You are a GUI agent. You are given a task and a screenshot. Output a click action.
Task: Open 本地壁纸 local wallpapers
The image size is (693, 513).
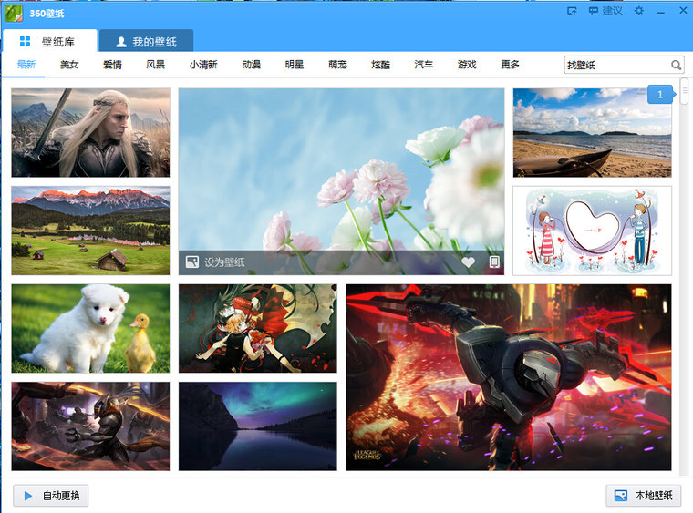tap(644, 496)
